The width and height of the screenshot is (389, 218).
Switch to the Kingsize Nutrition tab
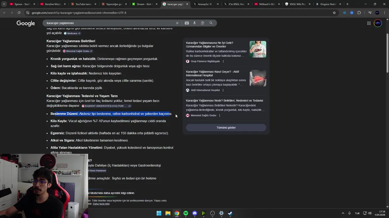[328, 4]
